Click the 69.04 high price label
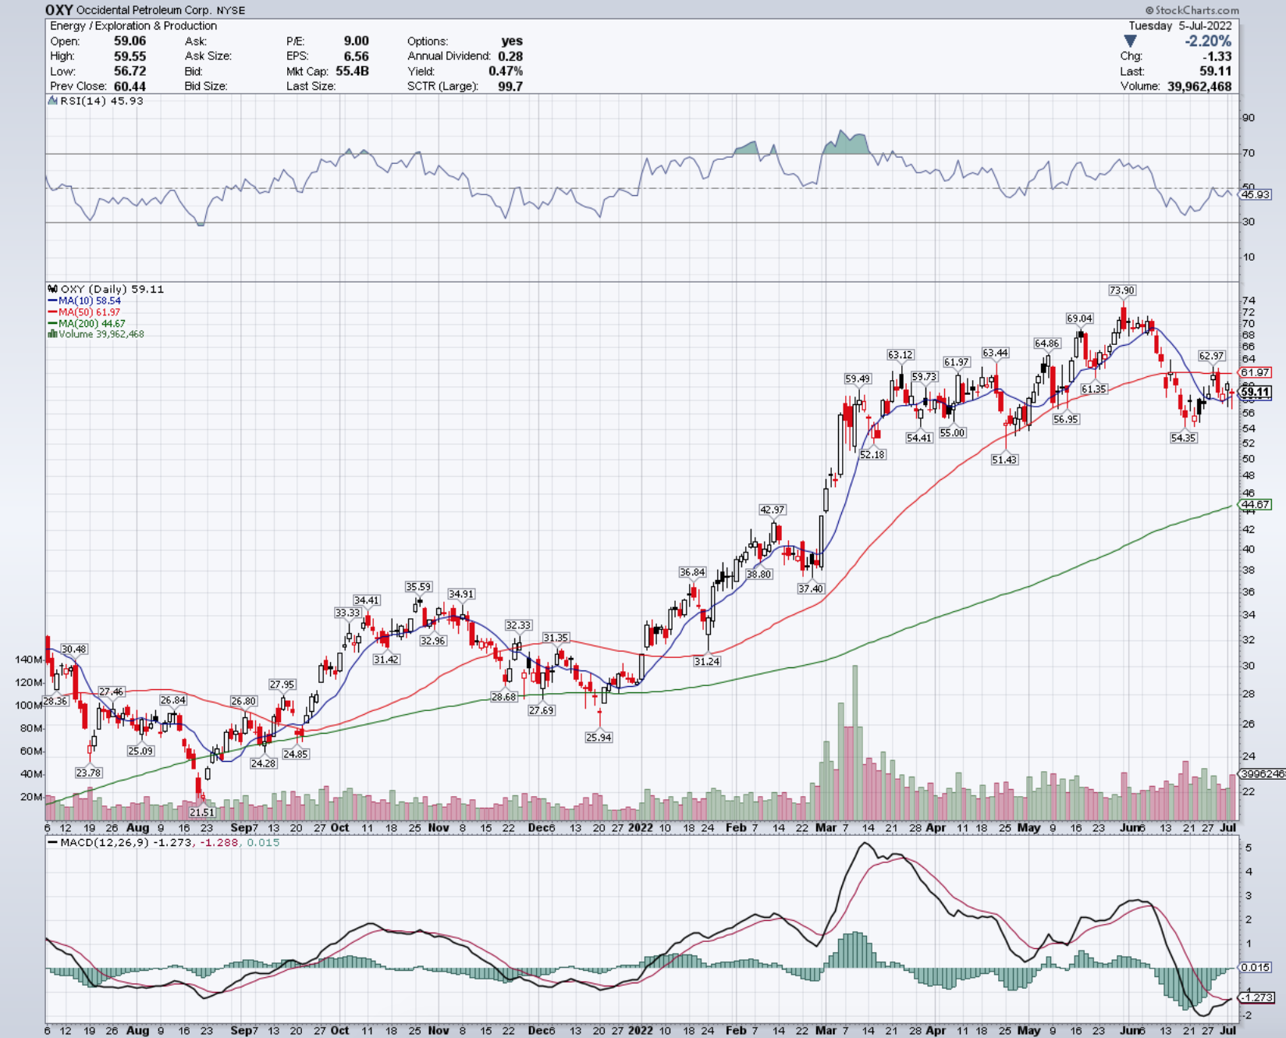Viewport: 1286px width, 1038px height. (1079, 318)
